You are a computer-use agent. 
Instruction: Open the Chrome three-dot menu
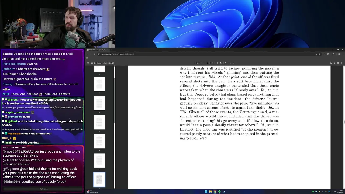pos(342,54)
